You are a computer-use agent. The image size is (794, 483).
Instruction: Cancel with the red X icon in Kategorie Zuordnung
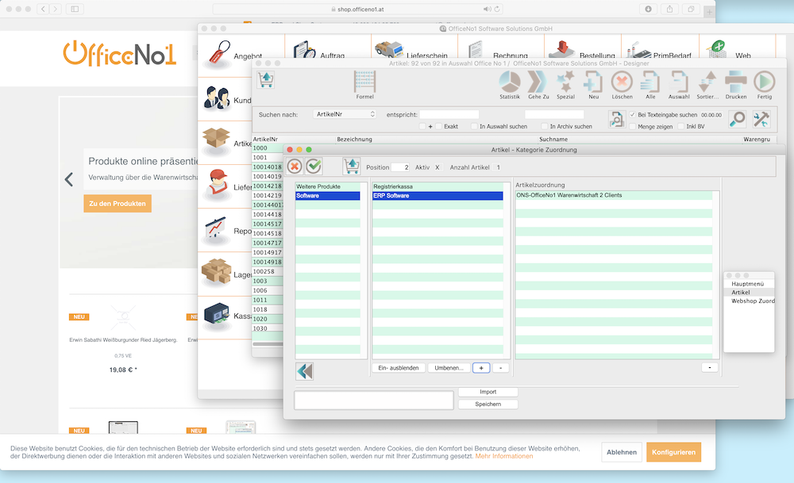pyautogui.click(x=295, y=166)
